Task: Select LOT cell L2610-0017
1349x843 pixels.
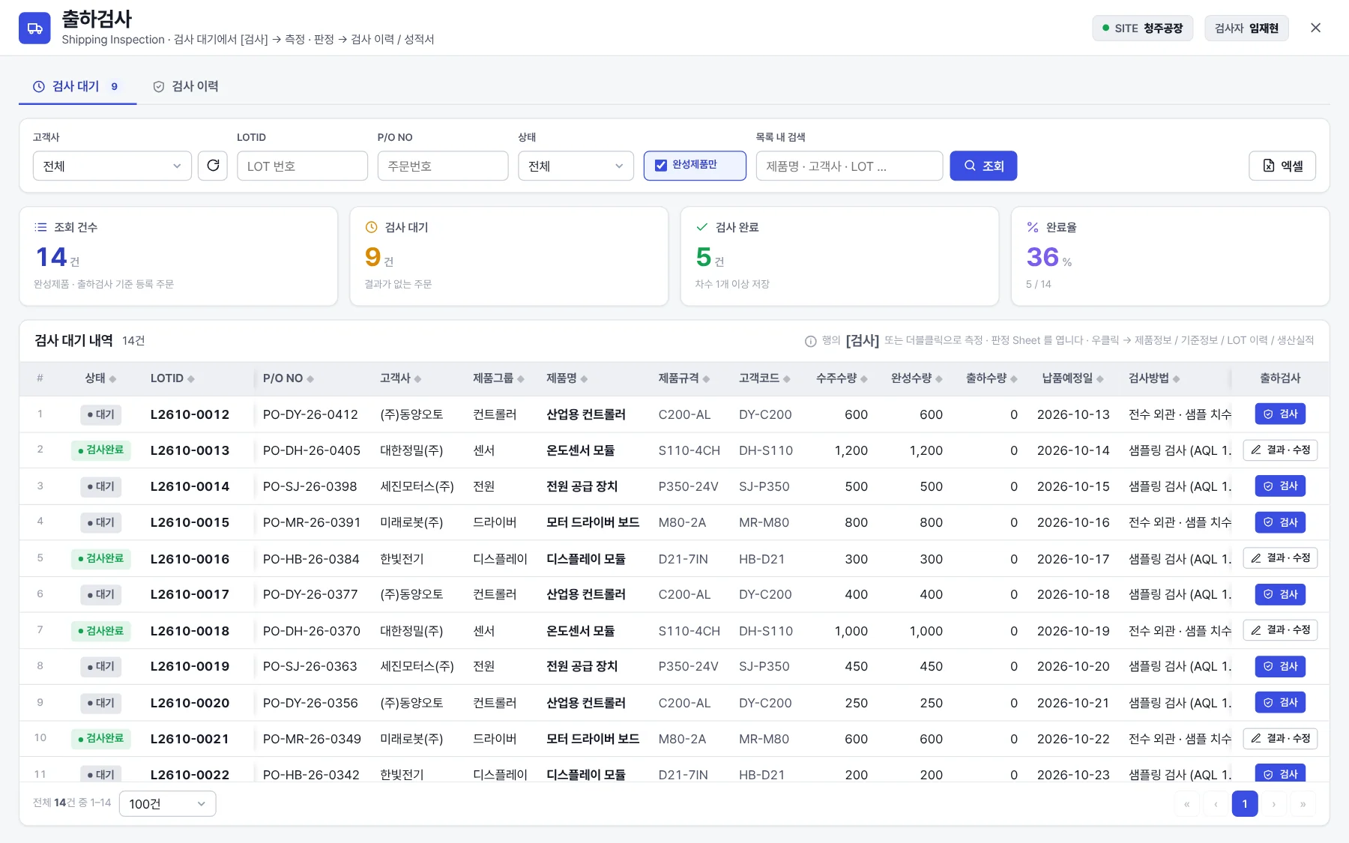Action: point(190,594)
